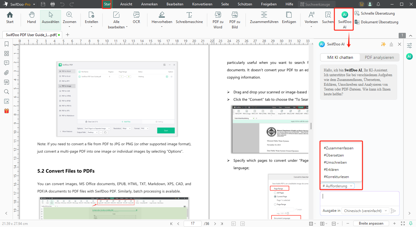The height and width of the screenshot is (227, 416).
Task: Open new document tab with plus
Action: pos(68,35)
